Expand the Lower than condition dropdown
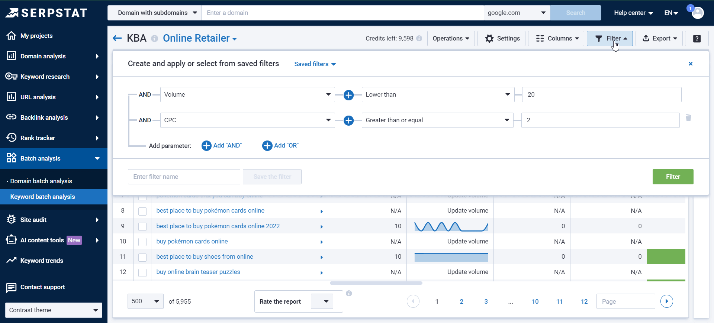The image size is (714, 323). click(438, 95)
